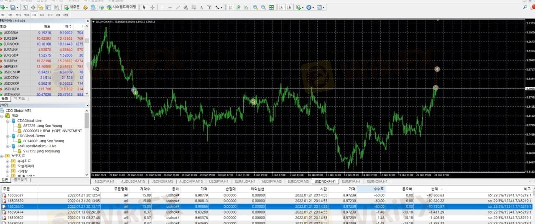The image size is (535, 224).
Task: Toggle the M15 timeframe button
Action: click(x=18, y=15)
